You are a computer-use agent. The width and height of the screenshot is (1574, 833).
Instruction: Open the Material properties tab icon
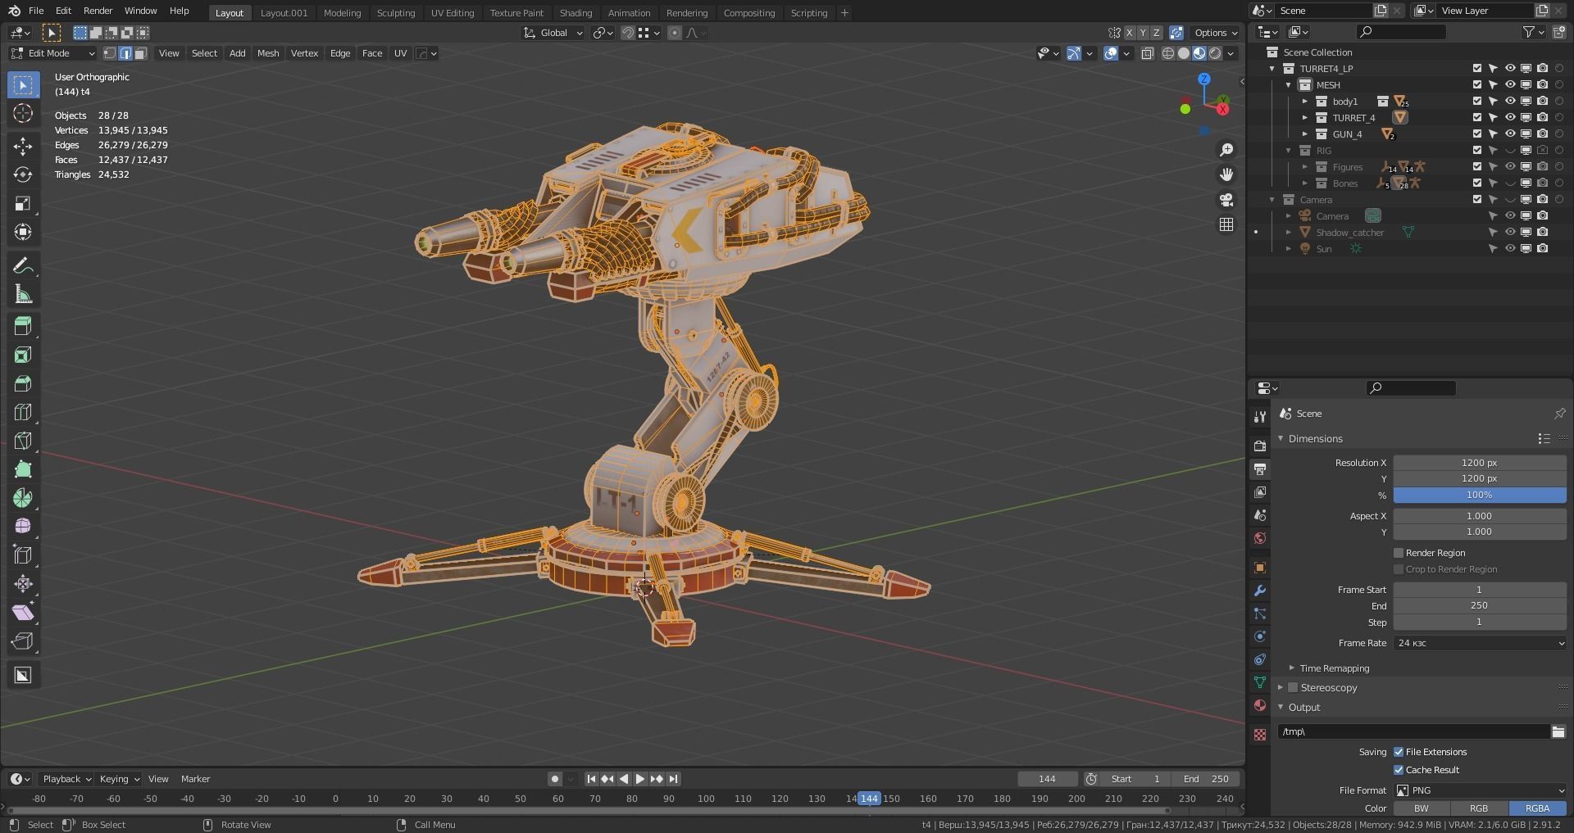1260,705
